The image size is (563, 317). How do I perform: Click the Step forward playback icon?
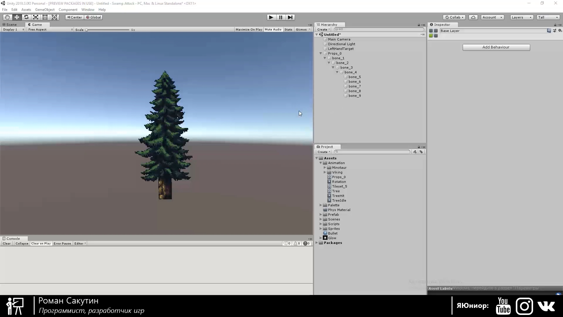tap(290, 17)
